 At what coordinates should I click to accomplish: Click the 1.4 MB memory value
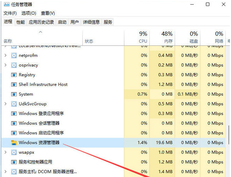point(165,172)
